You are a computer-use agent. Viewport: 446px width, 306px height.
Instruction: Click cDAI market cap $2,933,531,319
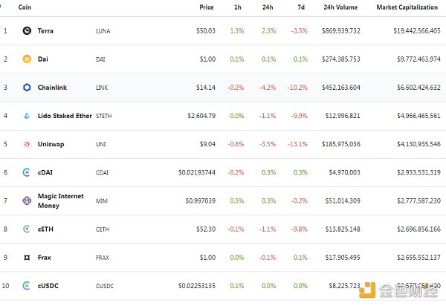(418, 172)
